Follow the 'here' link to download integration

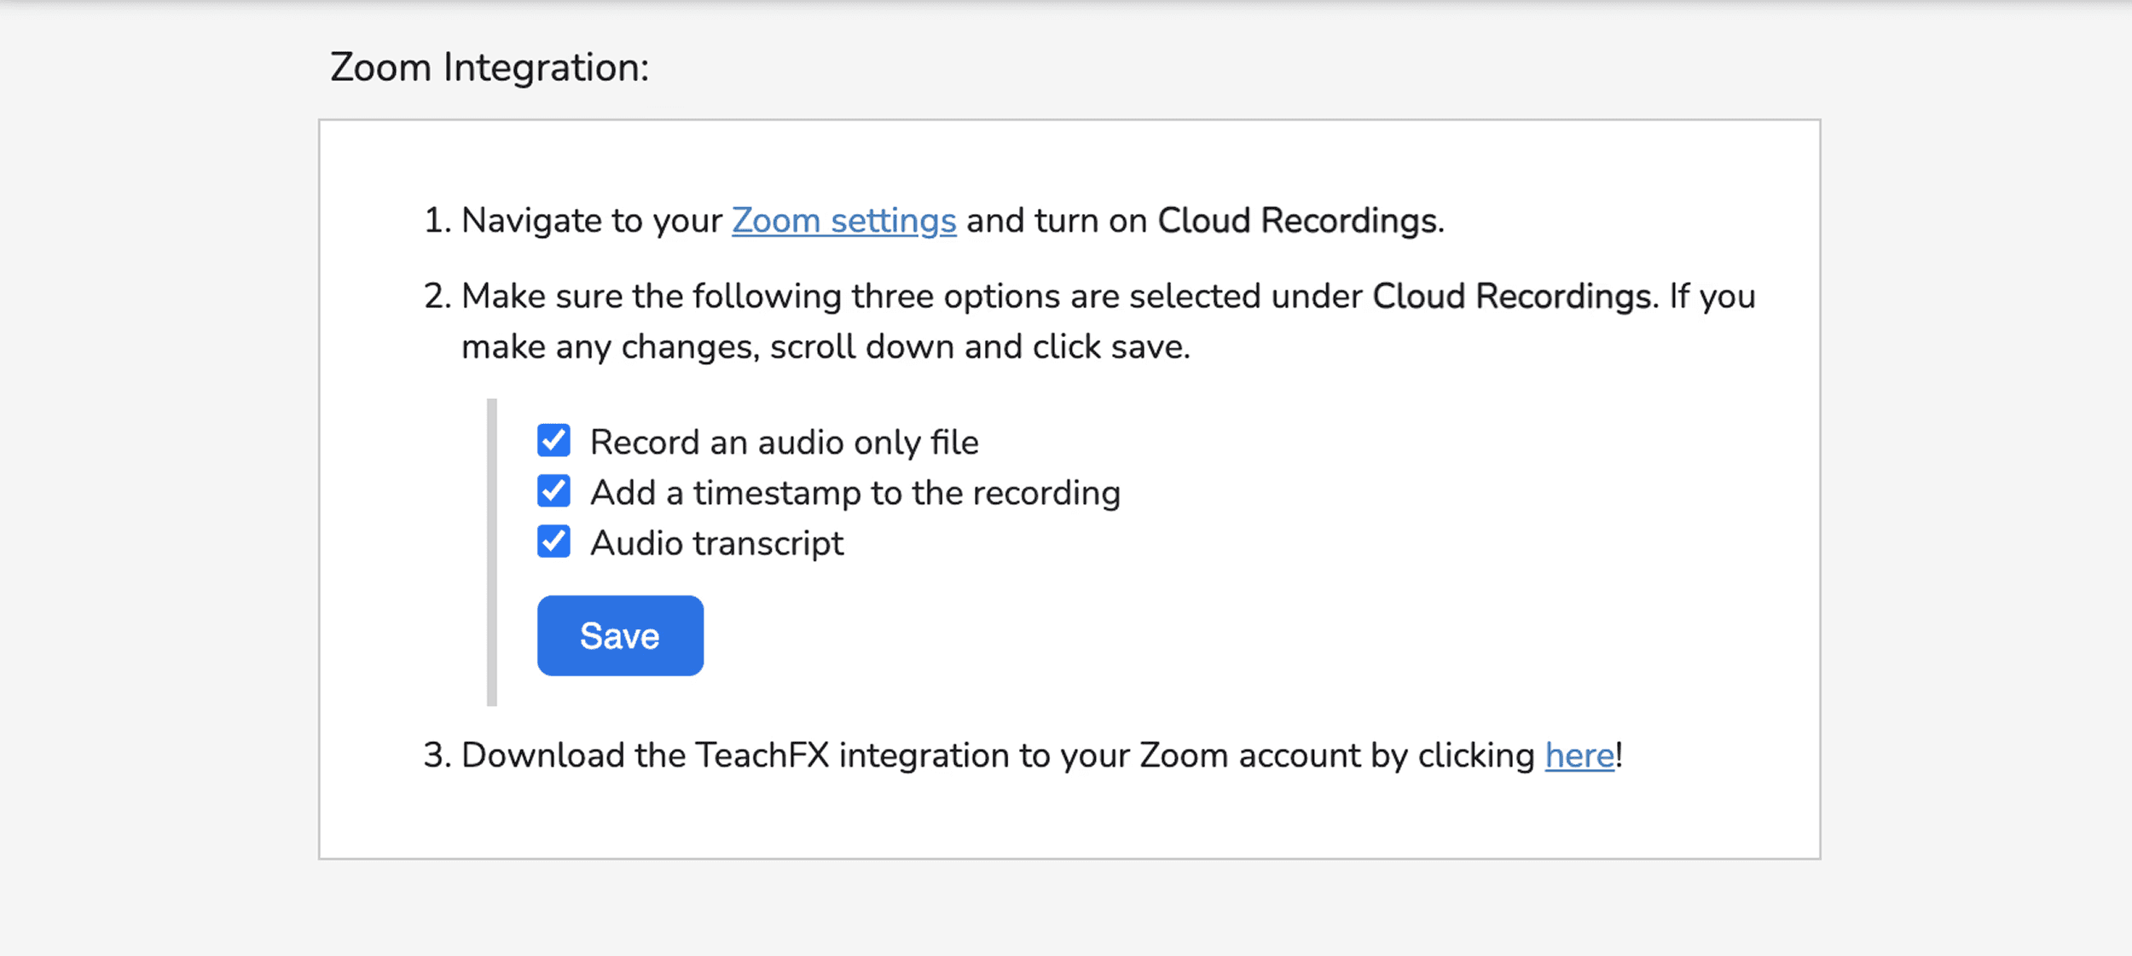point(1579,756)
